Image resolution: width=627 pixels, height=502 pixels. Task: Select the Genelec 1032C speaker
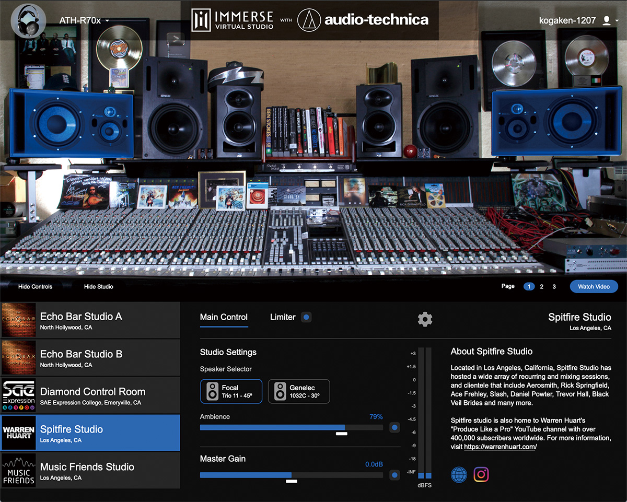pos(299,391)
